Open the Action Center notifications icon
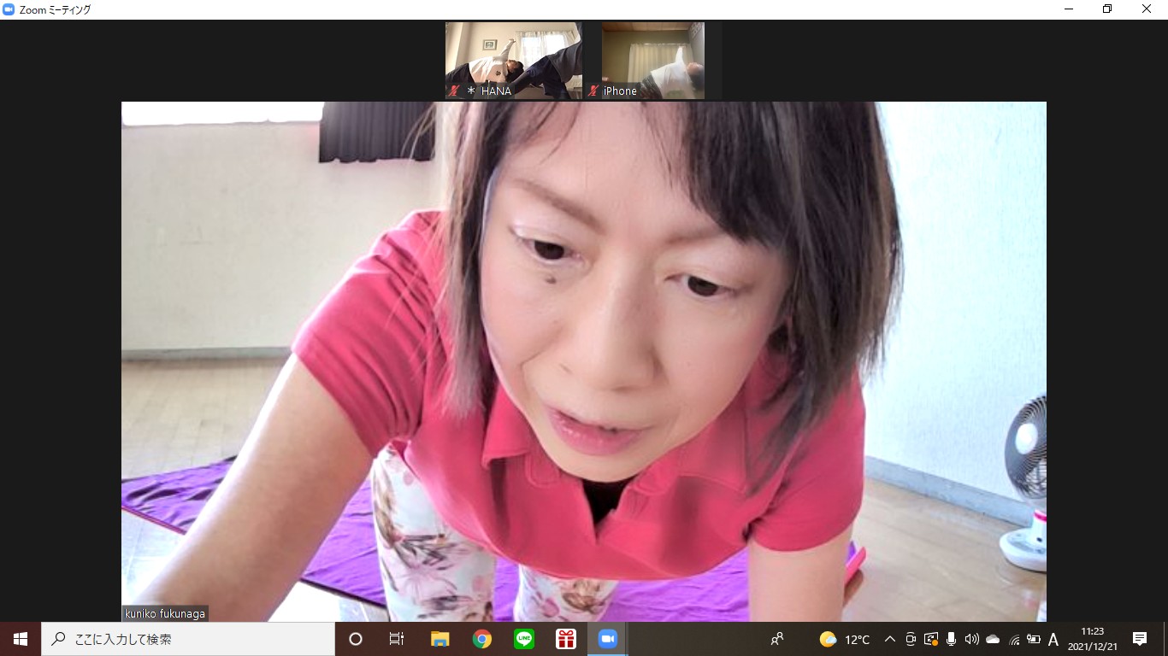This screenshot has height=656, width=1168. pyautogui.click(x=1140, y=639)
